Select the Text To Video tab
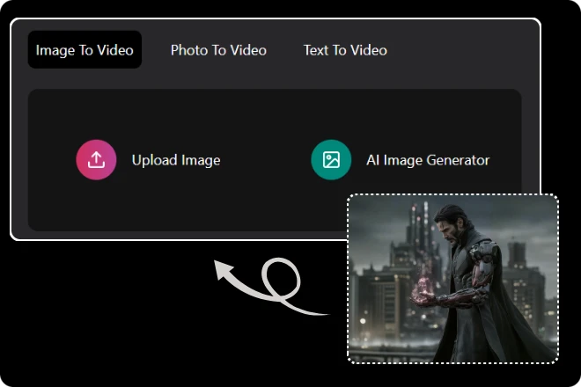Viewport: 581px width, 387px height. 345,50
